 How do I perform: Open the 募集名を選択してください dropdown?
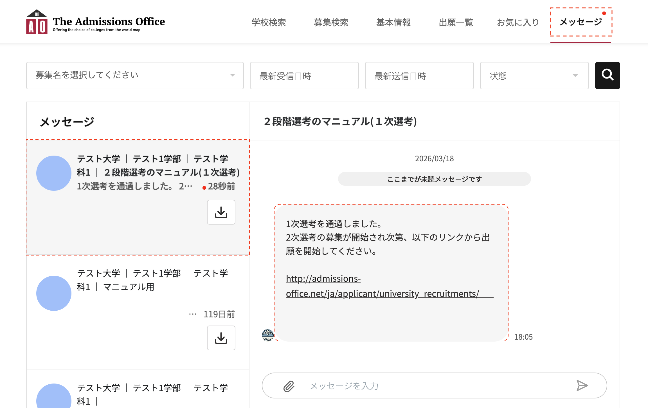click(135, 75)
